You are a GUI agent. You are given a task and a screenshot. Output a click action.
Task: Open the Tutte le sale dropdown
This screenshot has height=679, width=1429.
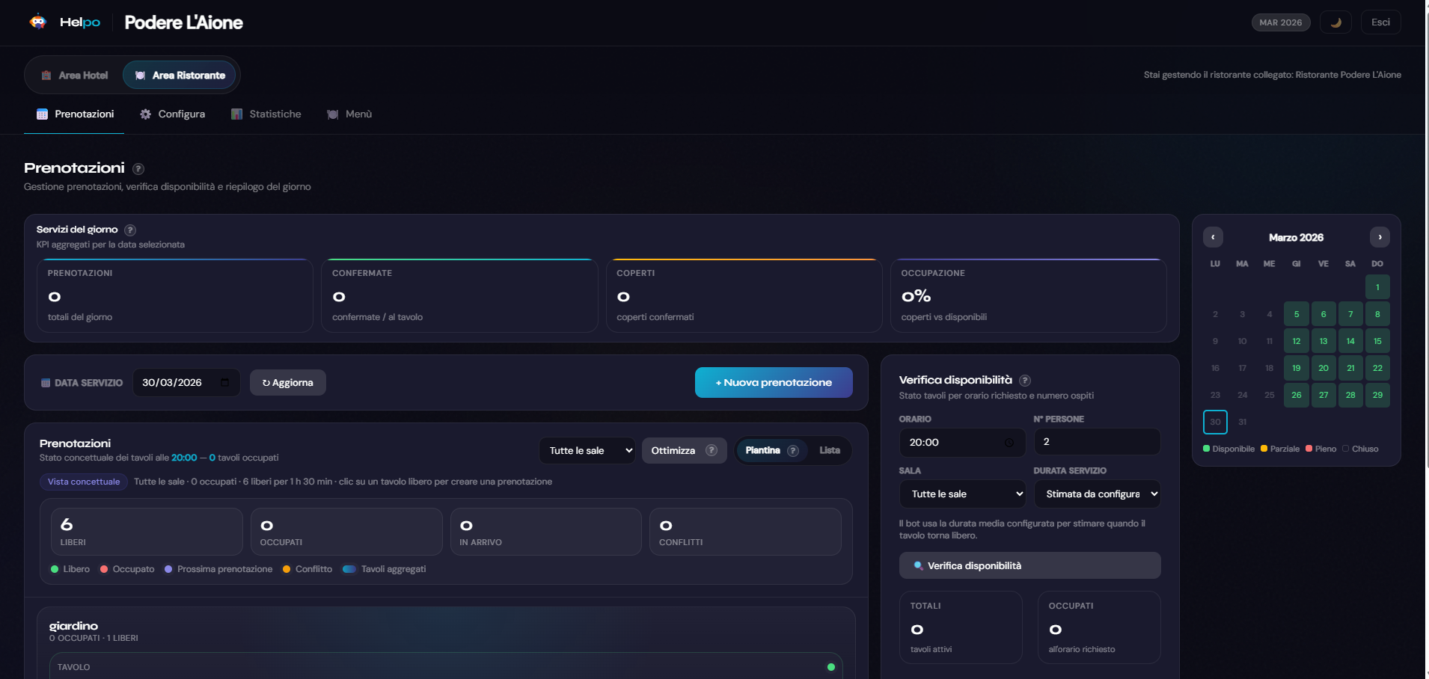coord(587,450)
